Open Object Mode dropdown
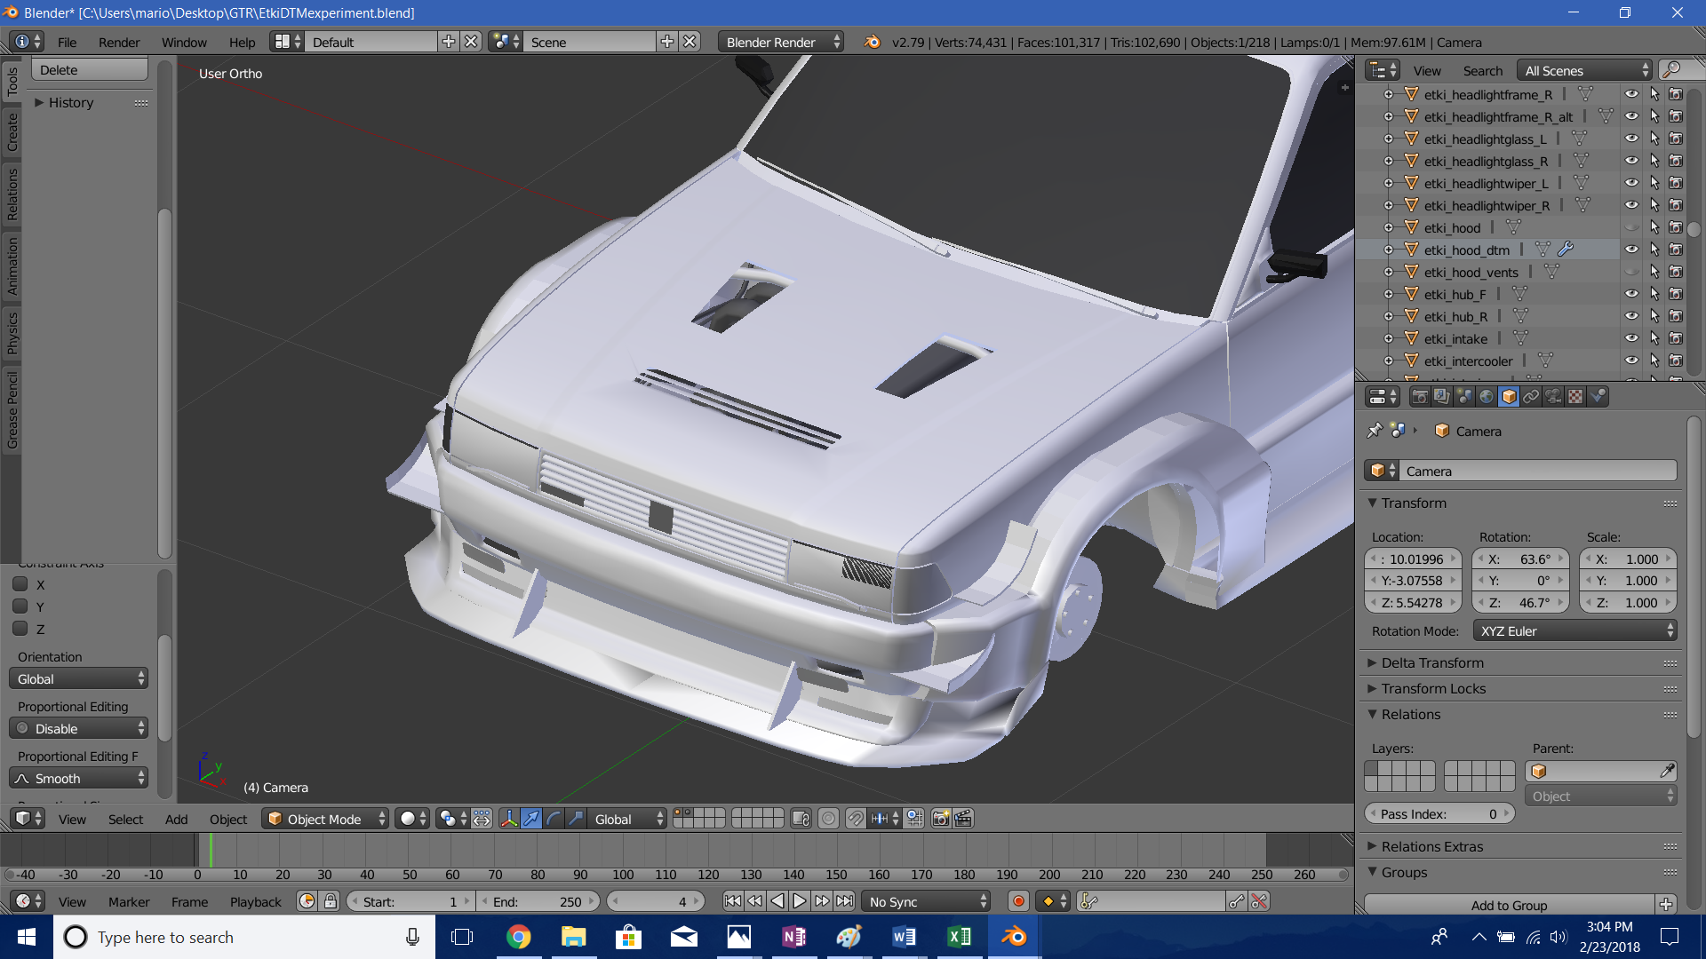Screen dimensions: 1706x959 326,819
